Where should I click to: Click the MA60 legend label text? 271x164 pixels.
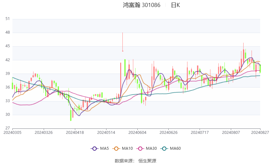click(175, 148)
